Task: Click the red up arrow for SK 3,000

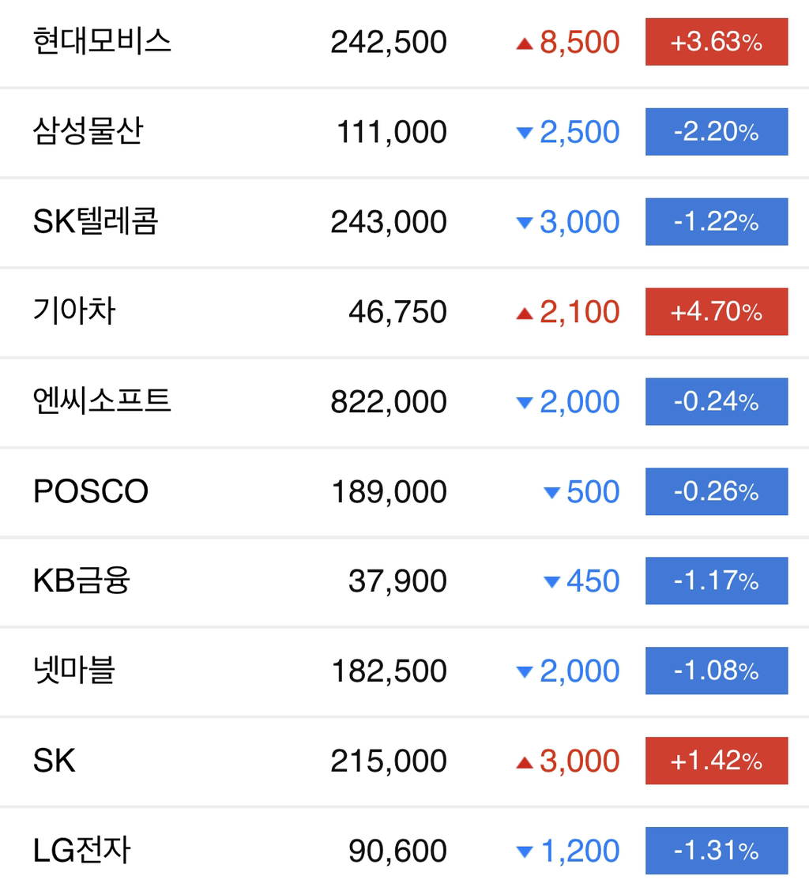Action: (x=524, y=762)
